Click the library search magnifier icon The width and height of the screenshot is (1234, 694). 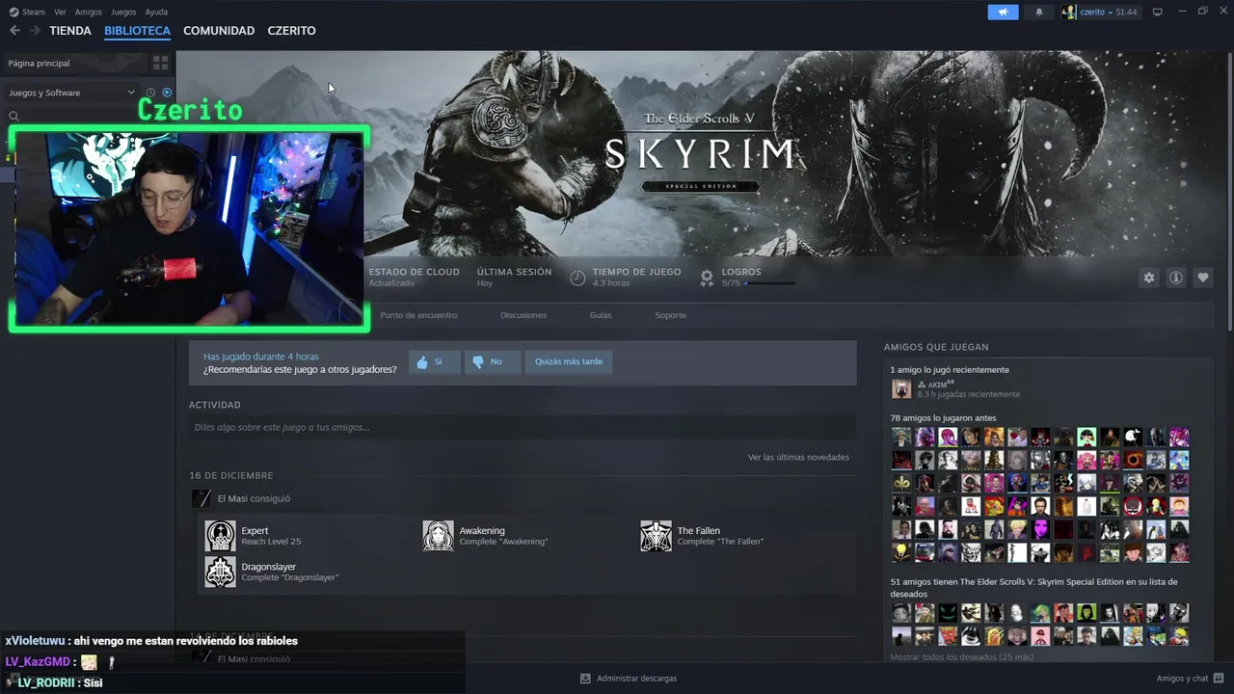(13, 116)
